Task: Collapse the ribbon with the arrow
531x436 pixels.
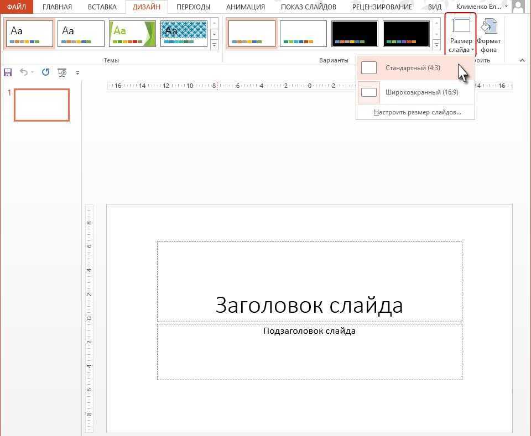Action: coord(523,60)
